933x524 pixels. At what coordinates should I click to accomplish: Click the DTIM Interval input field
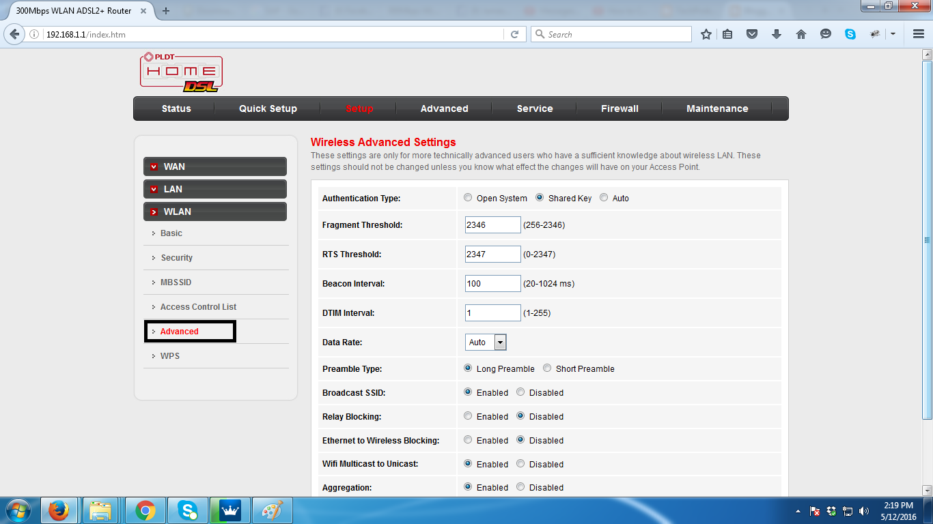[492, 313]
